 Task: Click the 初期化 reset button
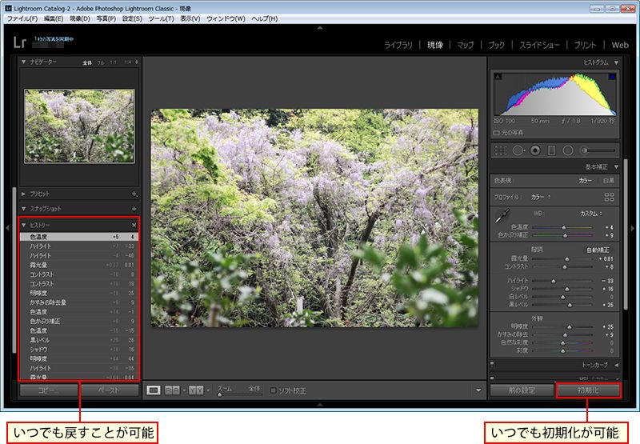tap(588, 390)
